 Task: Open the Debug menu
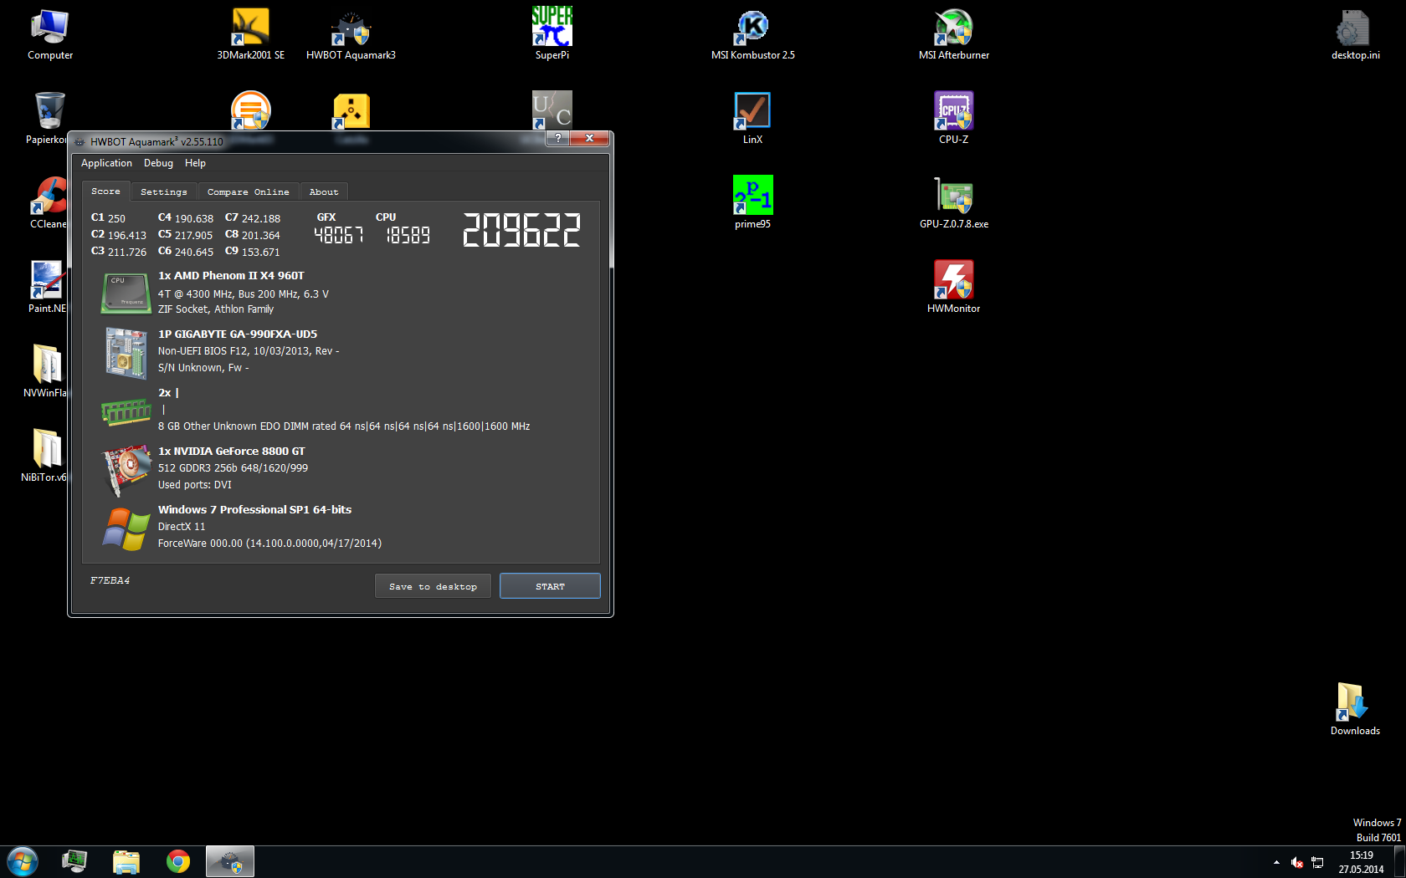point(158,163)
